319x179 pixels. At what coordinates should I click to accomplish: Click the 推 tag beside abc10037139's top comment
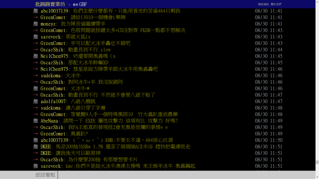(36, 11)
